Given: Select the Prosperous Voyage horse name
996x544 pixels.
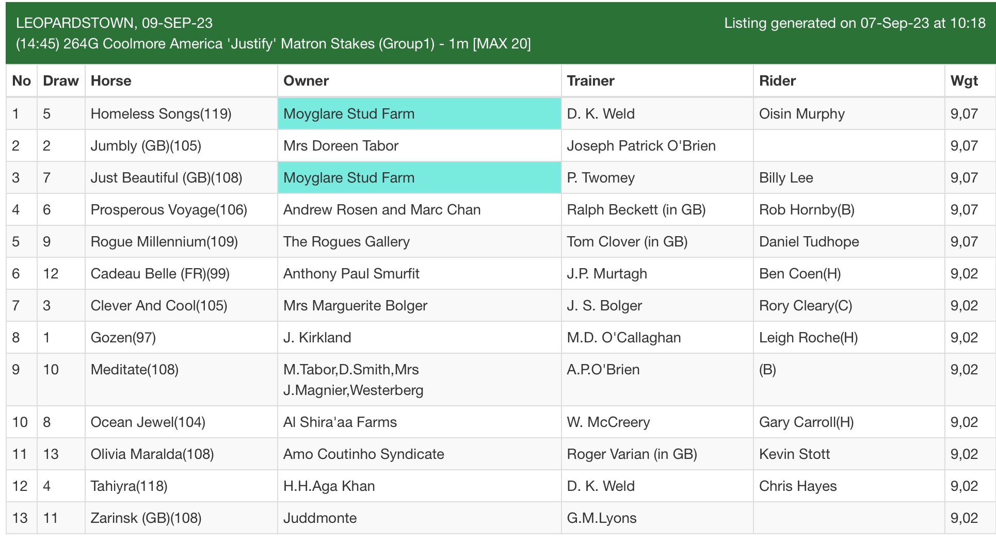Looking at the screenshot, I should 169,210.
